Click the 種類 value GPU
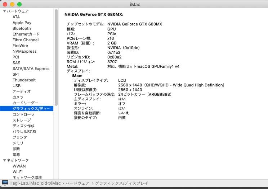 [112, 29]
